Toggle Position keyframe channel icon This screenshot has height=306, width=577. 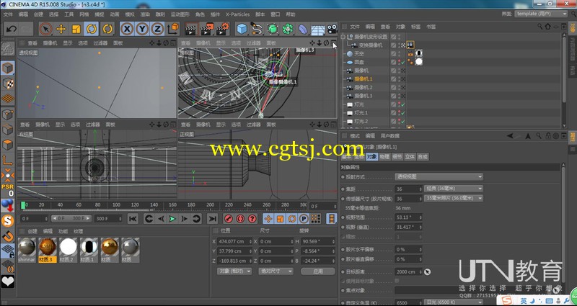click(268, 219)
